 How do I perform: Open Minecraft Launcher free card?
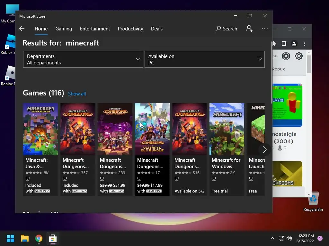pos(256,149)
